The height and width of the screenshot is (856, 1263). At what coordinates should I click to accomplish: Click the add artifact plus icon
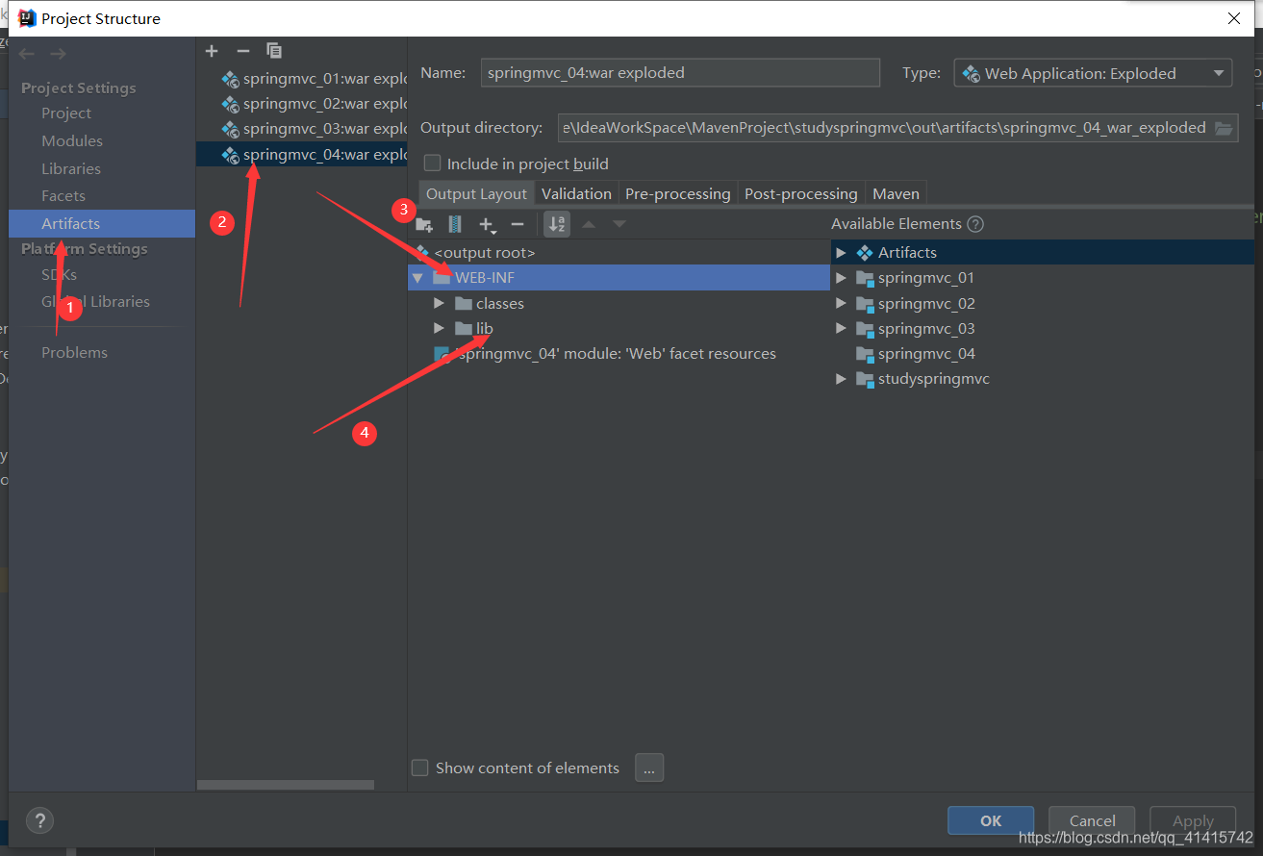[212, 51]
